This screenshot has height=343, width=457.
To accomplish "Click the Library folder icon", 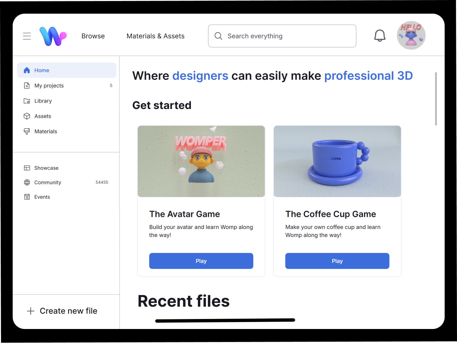I will [x=27, y=101].
